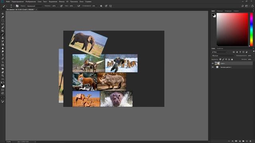Viewport: 255px width, 143px height.
Task: Switch to the Свойства panel tab
Action: tap(220, 48)
